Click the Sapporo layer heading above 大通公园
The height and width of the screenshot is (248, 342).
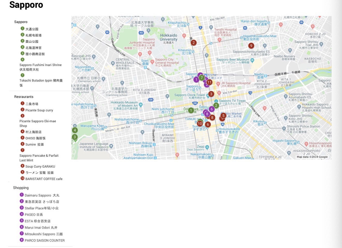(21, 22)
